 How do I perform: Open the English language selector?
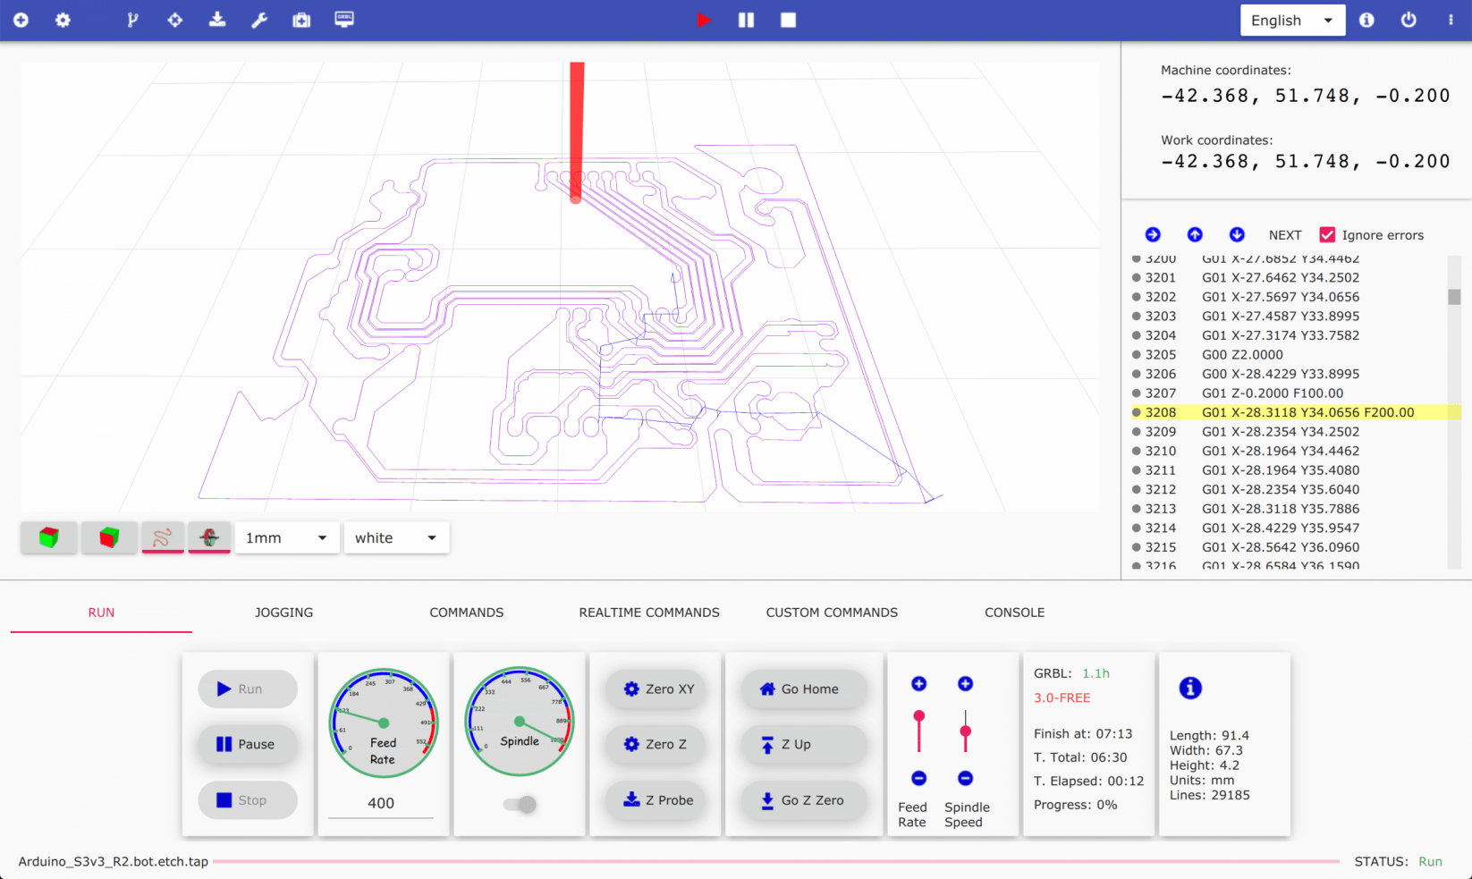[1291, 19]
